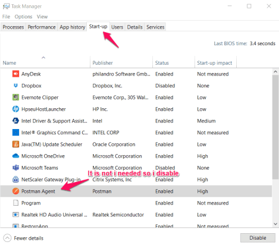Viewport: 279px width, 248px height.
Task: Click Medium impact in Intel Driver row
Action: coord(206,121)
